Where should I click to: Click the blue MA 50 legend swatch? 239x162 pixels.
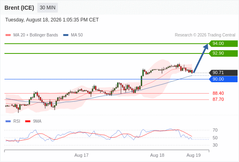click(x=66, y=35)
